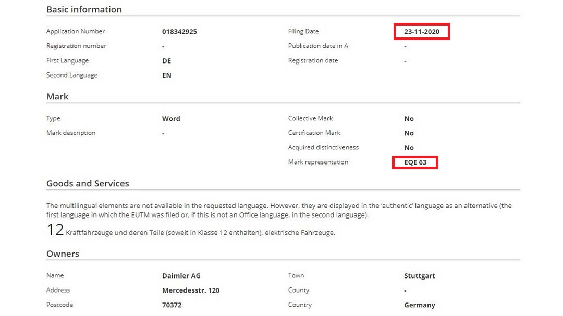Click the country value Germany

tap(419, 305)
